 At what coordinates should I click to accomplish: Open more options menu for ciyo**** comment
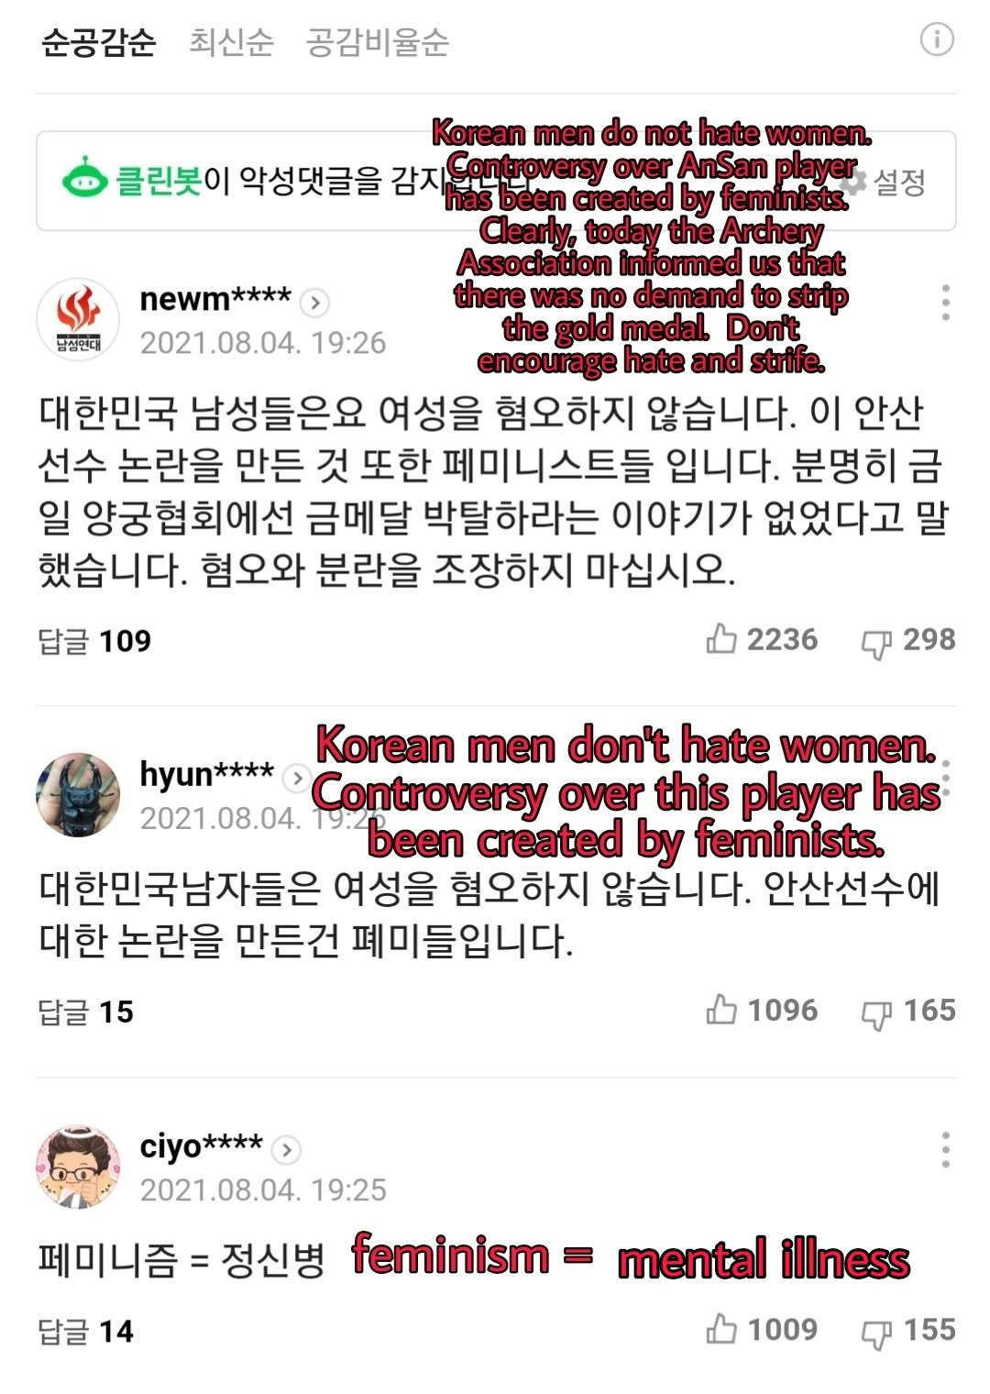click(945, 1149)
